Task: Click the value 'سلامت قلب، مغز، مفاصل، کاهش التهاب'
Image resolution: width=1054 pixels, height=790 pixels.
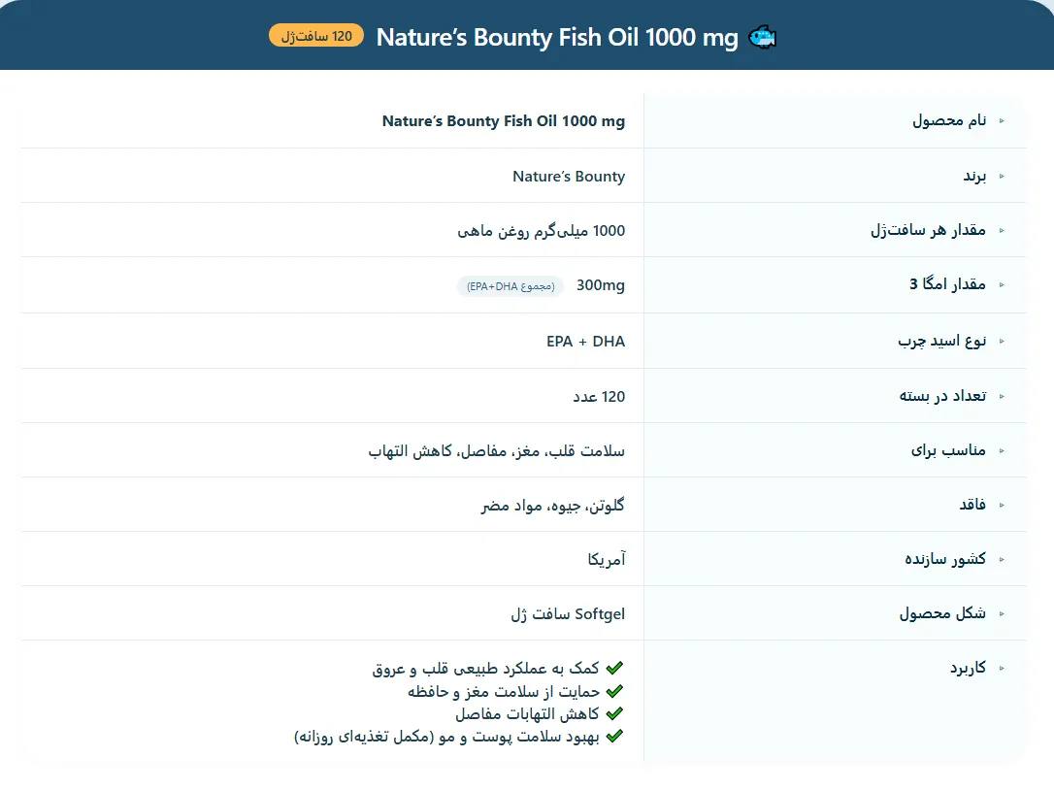Action: [497, 451]
